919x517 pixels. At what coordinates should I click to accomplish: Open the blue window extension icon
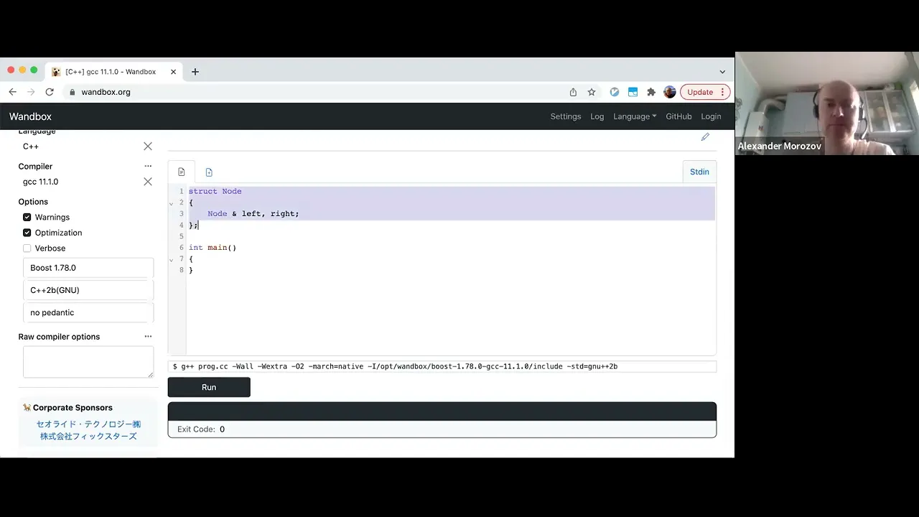[x=633, y=92]
